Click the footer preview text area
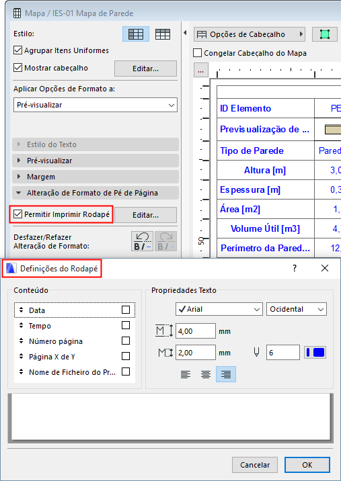Viewport: 341px width, 481px height. tap(171, 417)
